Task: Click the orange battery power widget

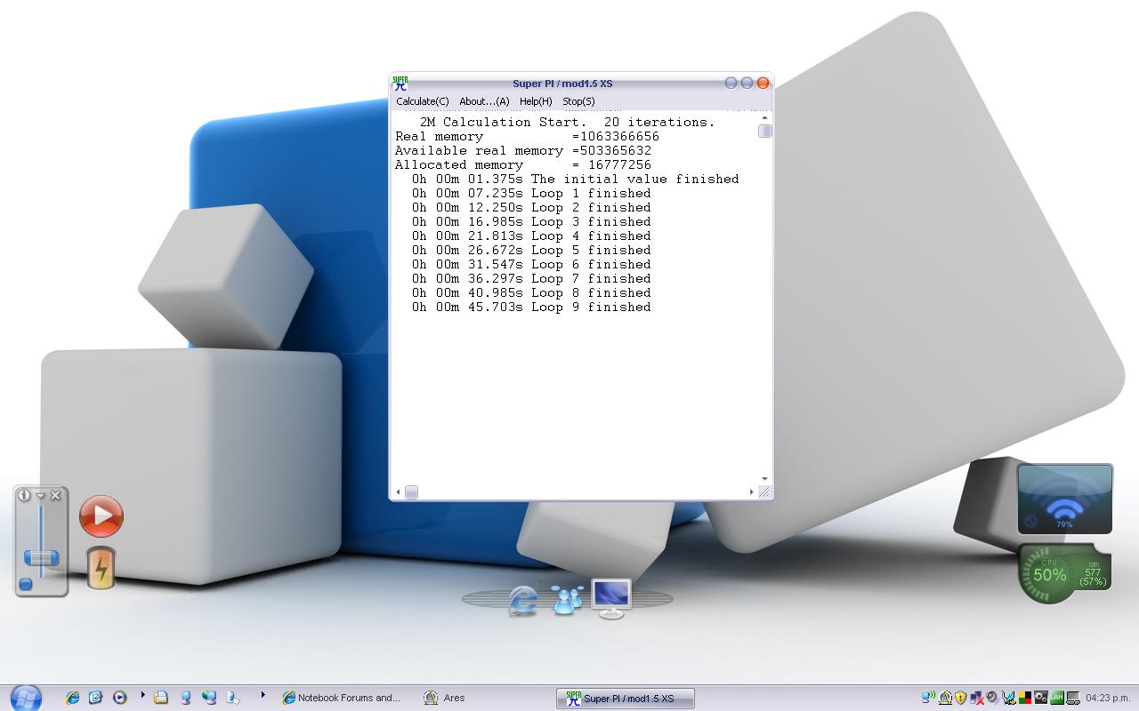Action: click(101, 568)
